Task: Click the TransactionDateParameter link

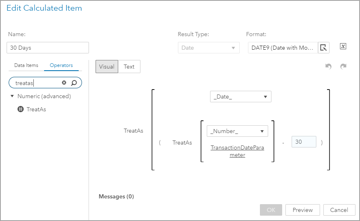Action: [x=237, y=151]
